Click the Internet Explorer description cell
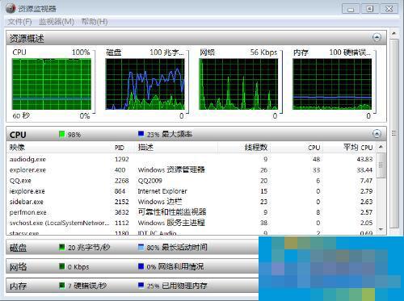The height and width of the screenshot is (301, 404). (162, 191)
